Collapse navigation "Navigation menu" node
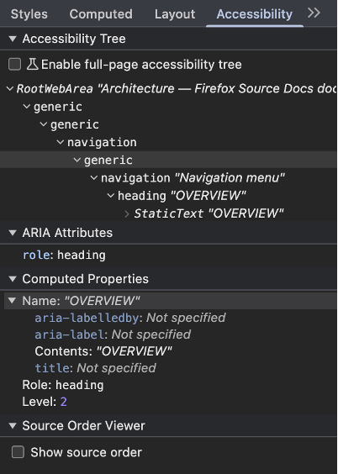Viewport: 338px width, 474px height. coord(94,178)
